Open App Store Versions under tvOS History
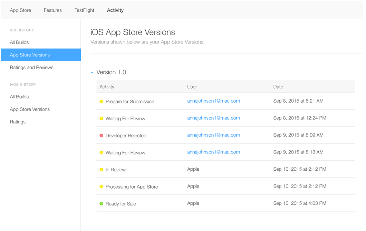The image size is (366, 231). pos(29,109)
